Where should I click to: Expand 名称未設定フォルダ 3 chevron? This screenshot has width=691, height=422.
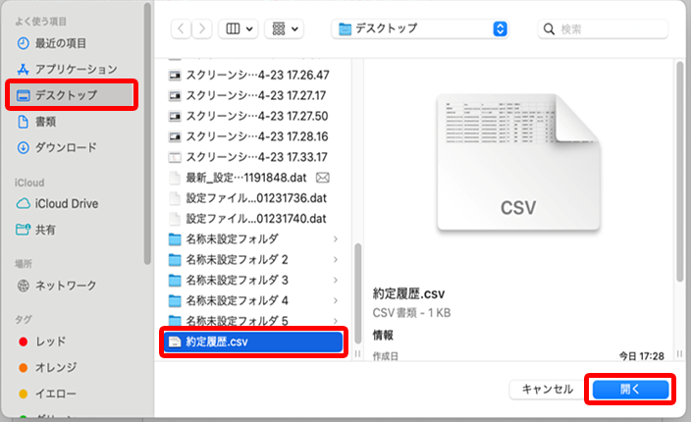(x=336, y=280)
